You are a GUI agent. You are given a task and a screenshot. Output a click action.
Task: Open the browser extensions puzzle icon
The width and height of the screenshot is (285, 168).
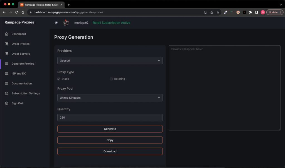[x=250, y=12]
